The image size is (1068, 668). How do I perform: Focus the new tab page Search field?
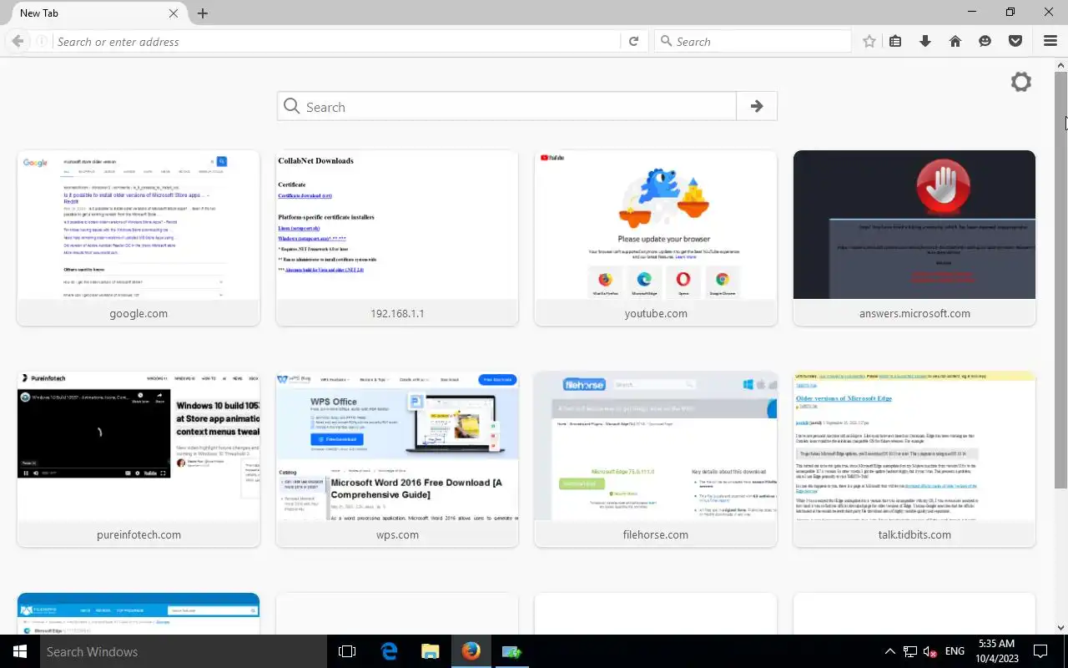click(507, 107)
